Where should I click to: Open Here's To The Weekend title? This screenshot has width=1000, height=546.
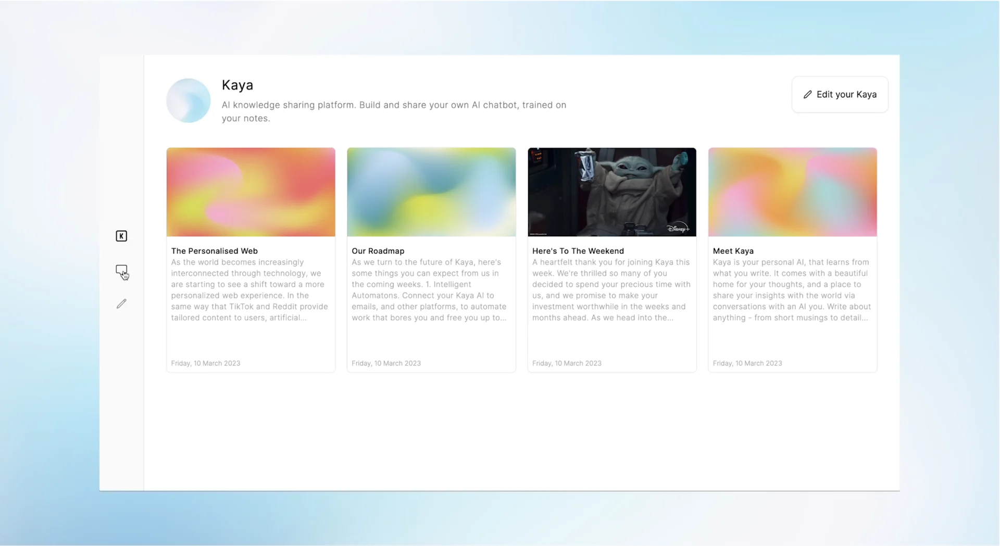click(x=578, y=251)
